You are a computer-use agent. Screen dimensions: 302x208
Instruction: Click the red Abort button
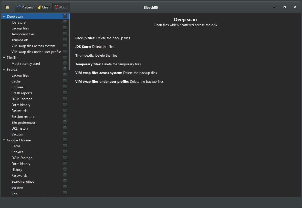point(61,7)
